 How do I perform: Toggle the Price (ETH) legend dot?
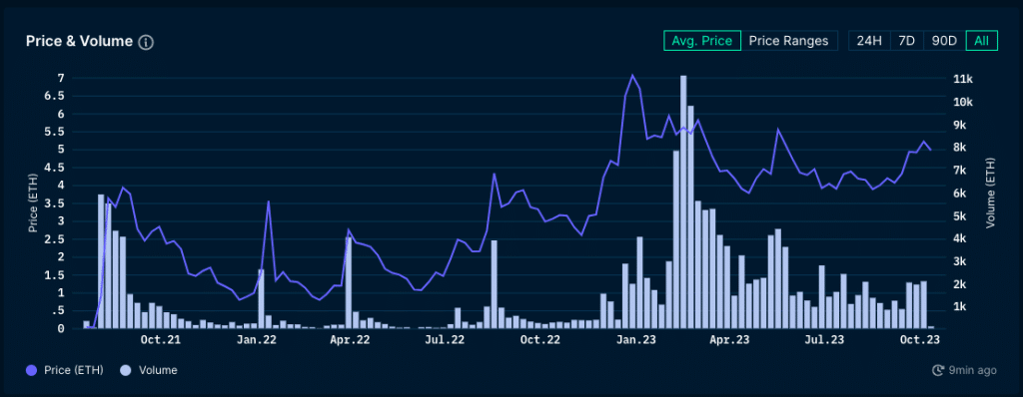31,370
